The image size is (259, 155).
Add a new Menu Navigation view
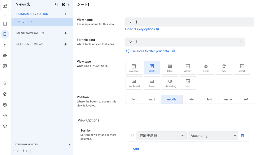[66, 33]
